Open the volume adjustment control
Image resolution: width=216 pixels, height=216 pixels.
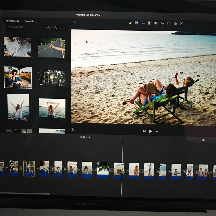[156, 23]
